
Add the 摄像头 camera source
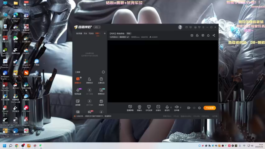point(139,108)
